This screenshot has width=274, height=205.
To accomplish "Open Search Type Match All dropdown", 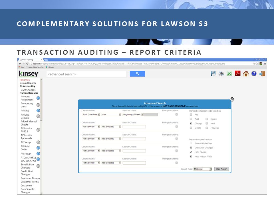I will (203, 169).
